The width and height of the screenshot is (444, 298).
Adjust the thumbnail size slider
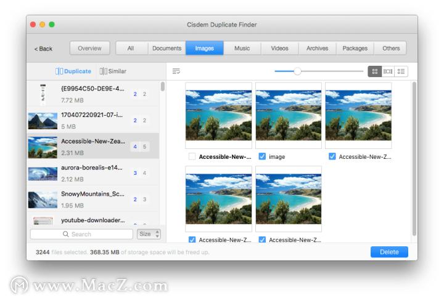[297, 71]
